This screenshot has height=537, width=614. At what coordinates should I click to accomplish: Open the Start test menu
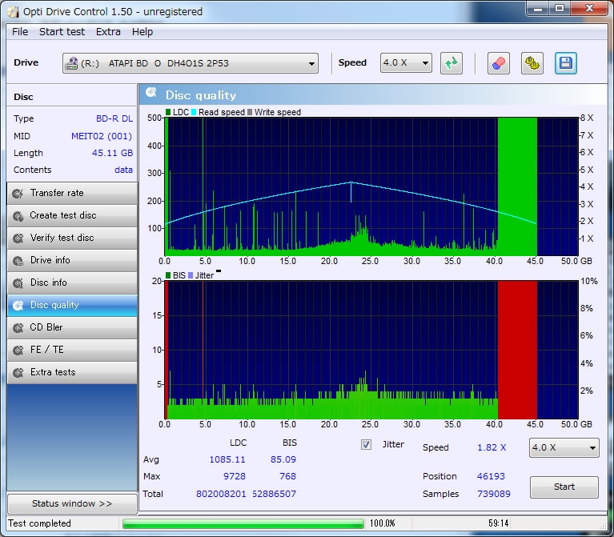click(x=62, y=32)
